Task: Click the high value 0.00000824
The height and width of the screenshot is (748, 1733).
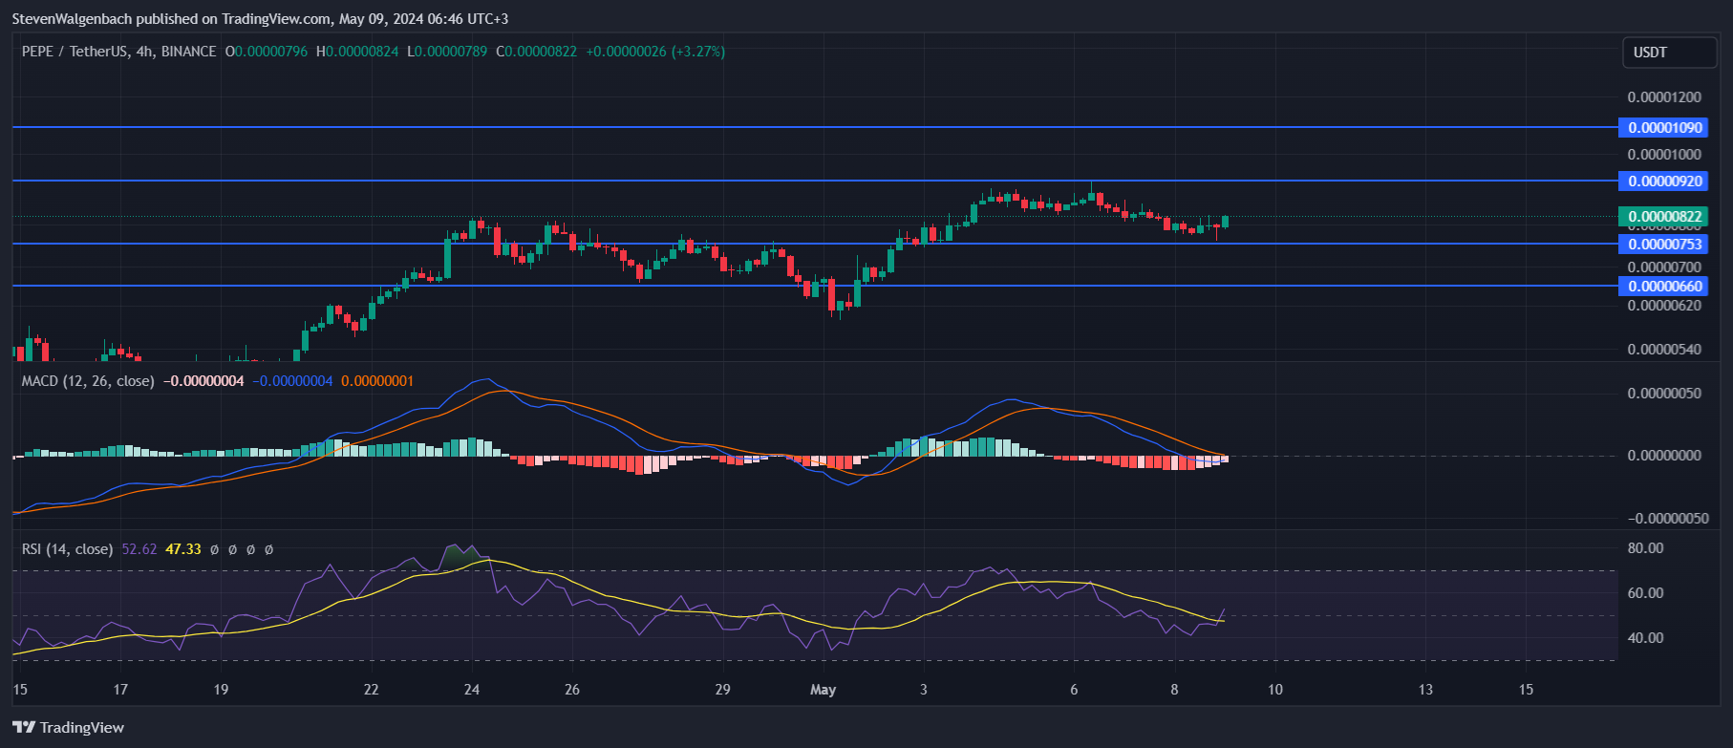Action: point(362,52)
